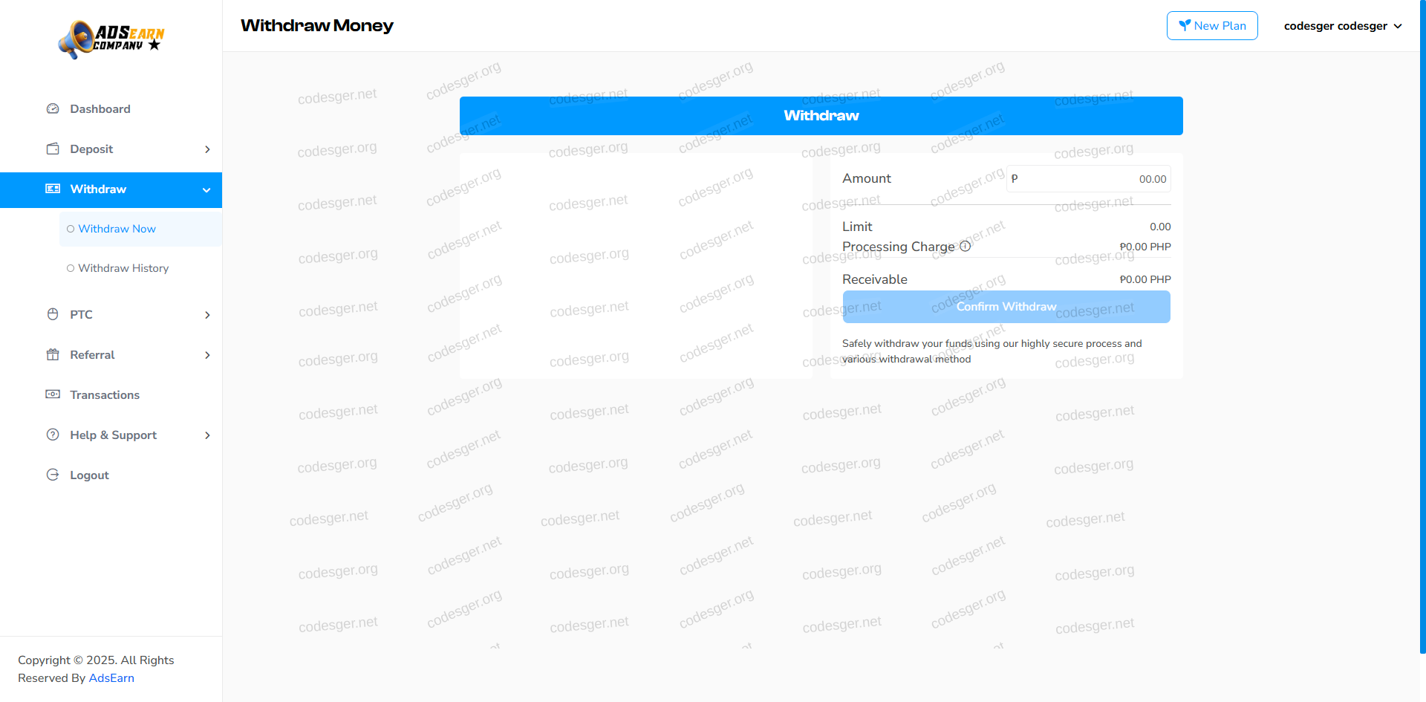The height and width of the screenshot is (702, 1426).
Task: Expand the Referral menu chevron
Action: click(207, 355)
